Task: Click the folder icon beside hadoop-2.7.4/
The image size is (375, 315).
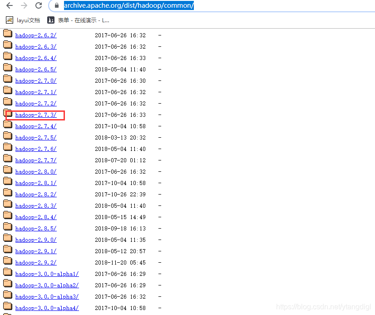Action: click(8, 124)
